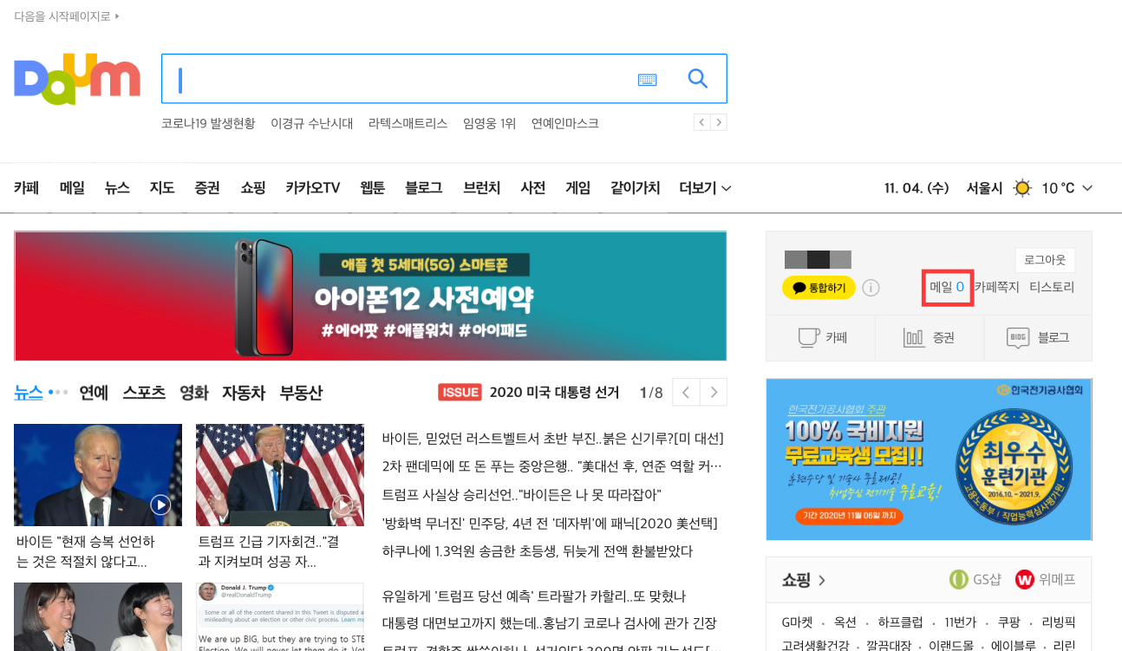Click the info icon beside 통합하기
1122x651 pixels.
click(x=871, y=288)
